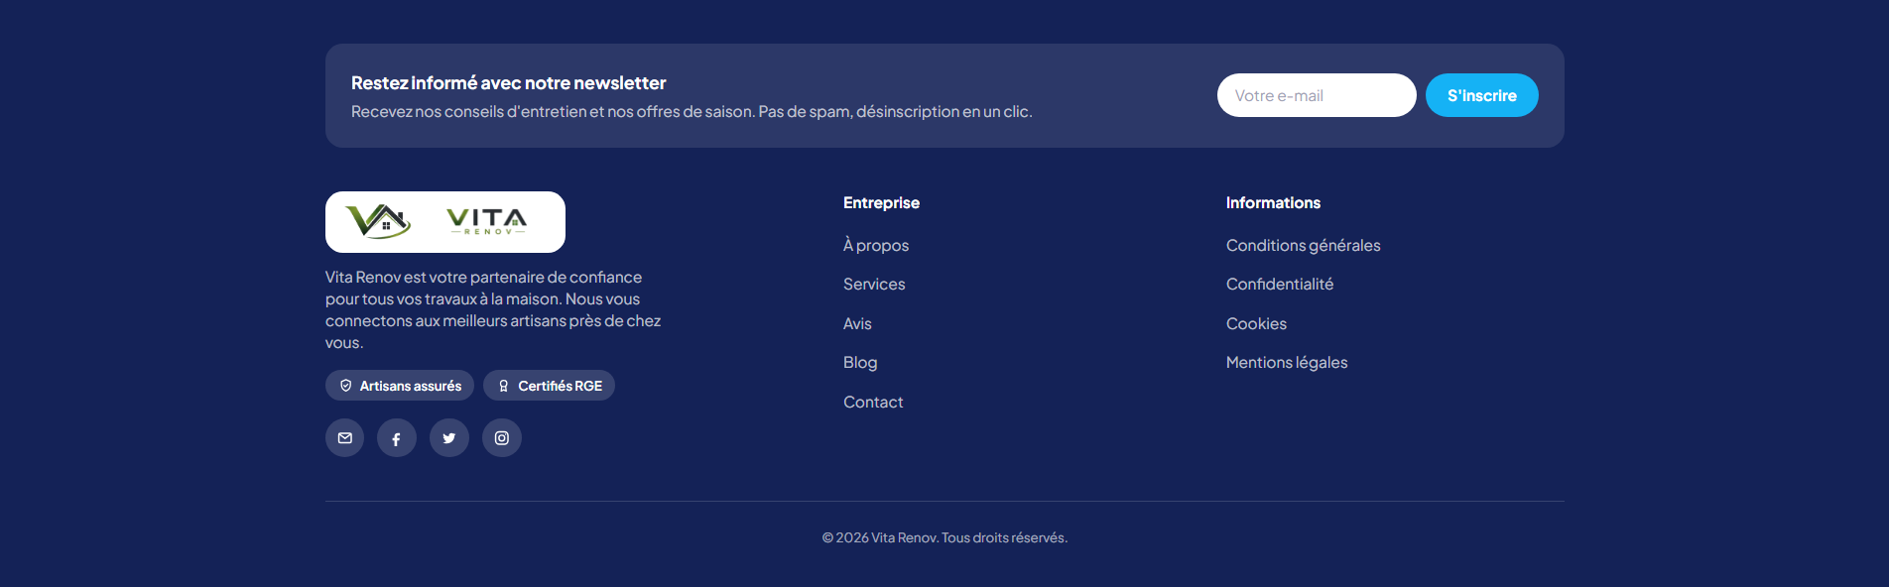
Task: Open the Avis footer link
Action: point(857,323)
